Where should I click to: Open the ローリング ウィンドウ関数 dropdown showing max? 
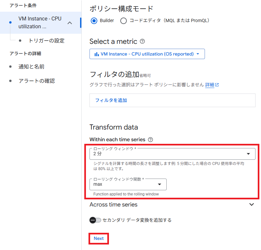[x=128, y=184]
